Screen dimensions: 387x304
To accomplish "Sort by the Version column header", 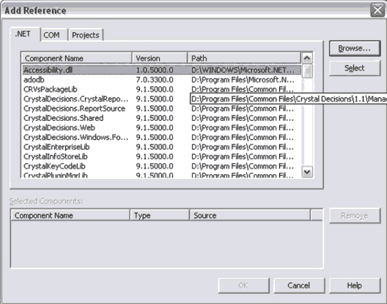I will click(160, 58).
